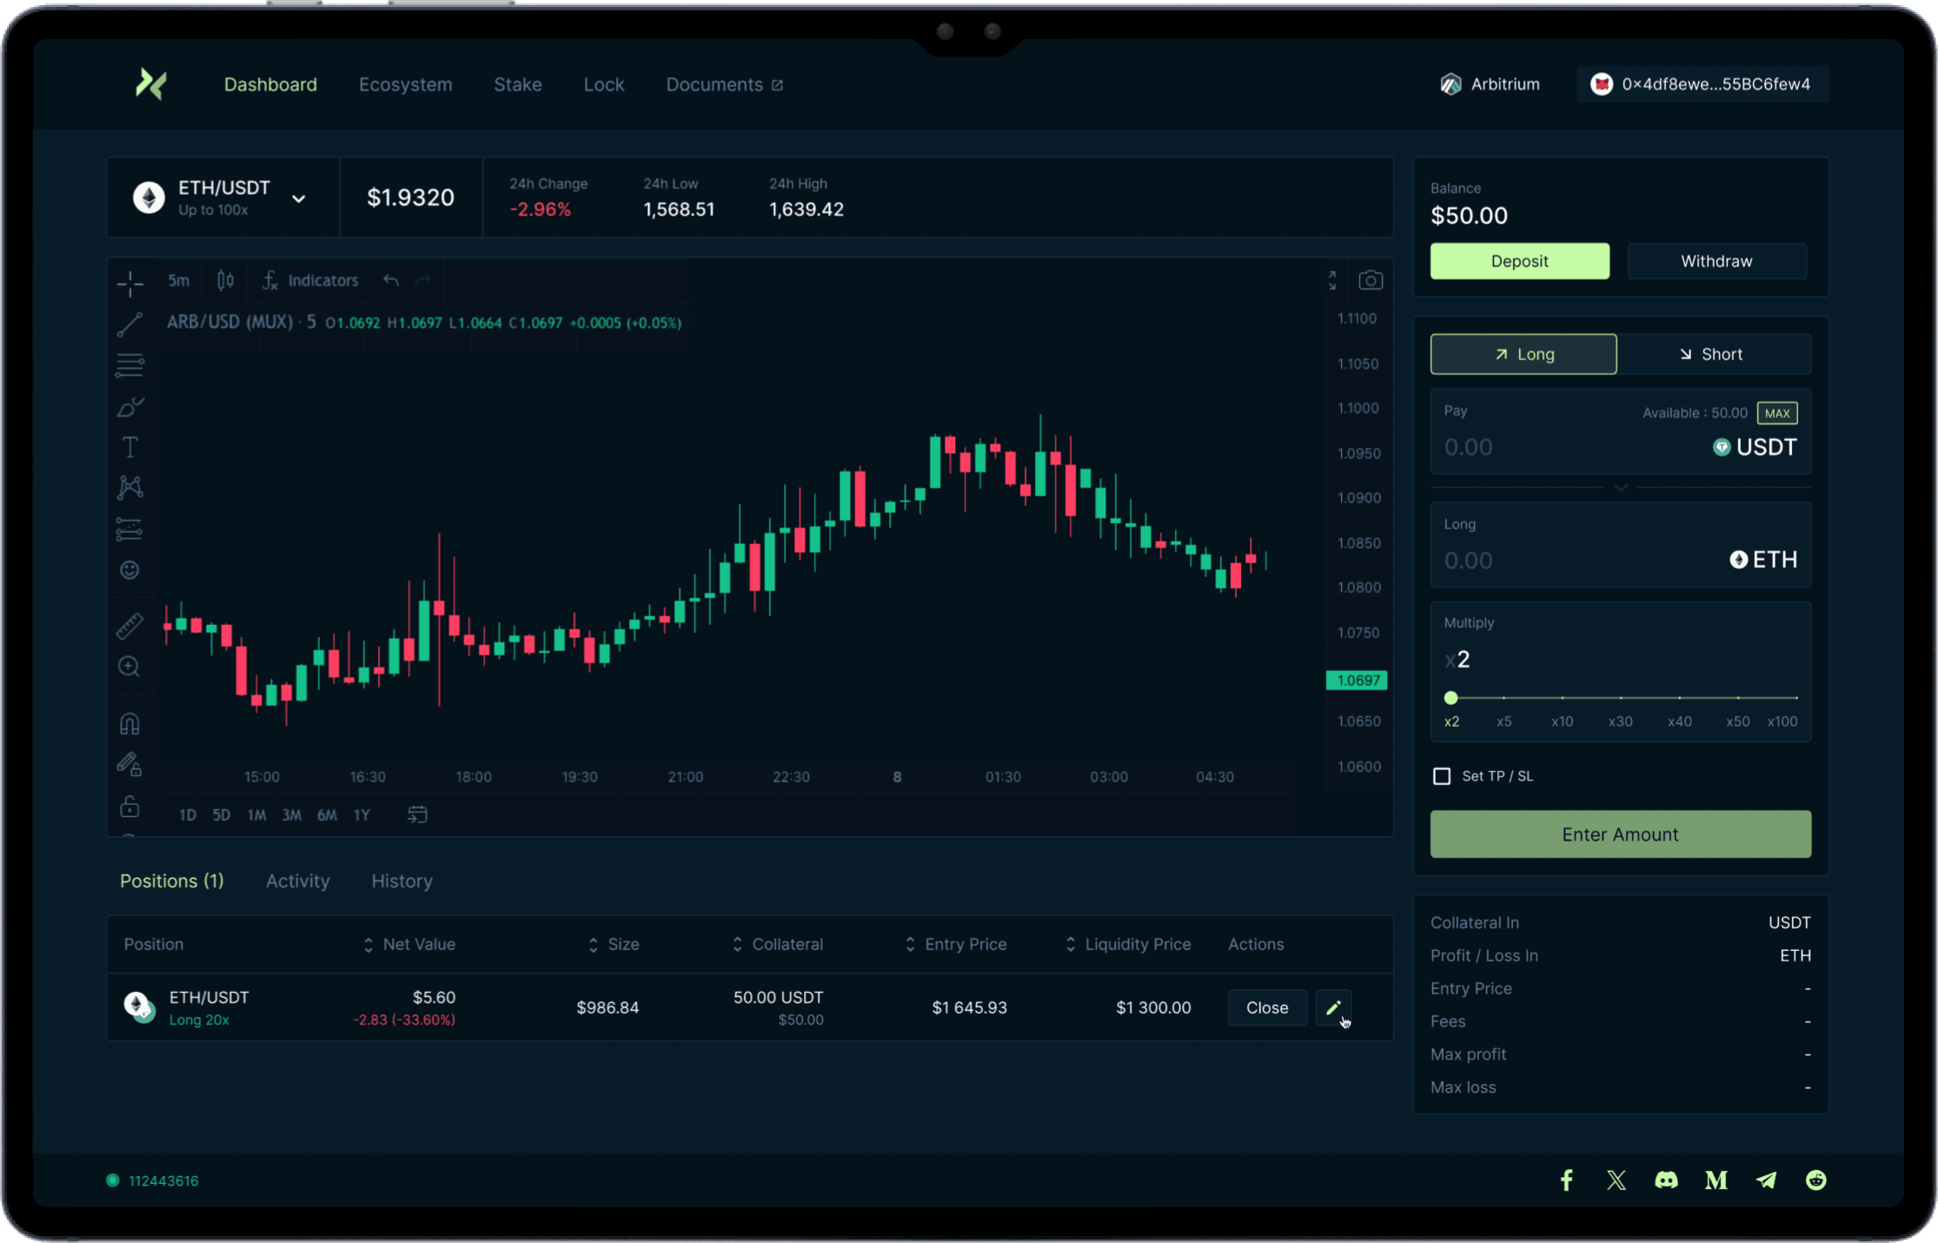Select the trend line drawing tool
Viewport: 1938px width, 1243px height.
coord(129,324)
